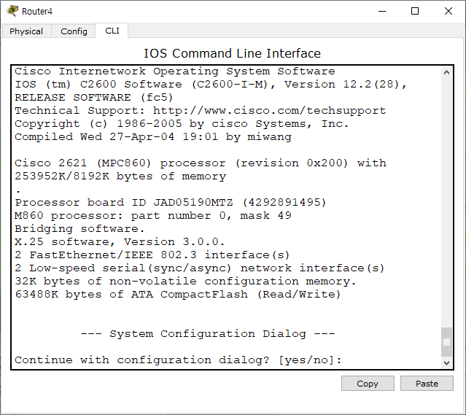
Task: Click 'M860 processor: part number' line
Action: 153,216
